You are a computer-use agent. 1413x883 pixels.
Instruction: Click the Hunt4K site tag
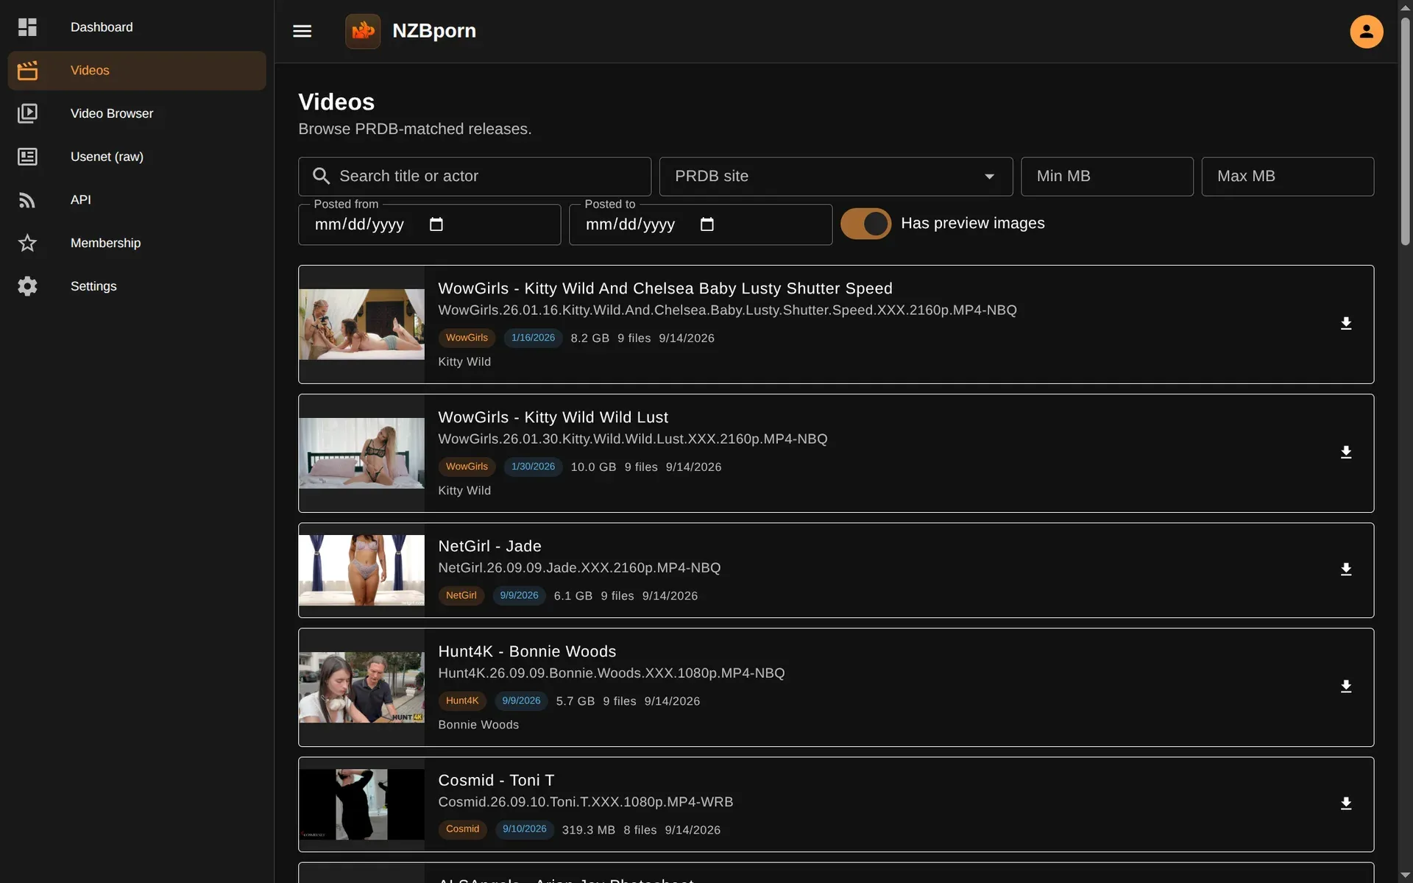(462, 701)
